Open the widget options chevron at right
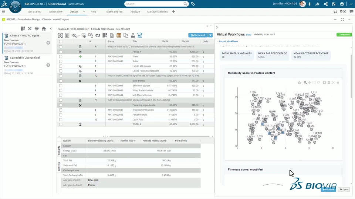 pyautogui.click(x=349, y=20)
